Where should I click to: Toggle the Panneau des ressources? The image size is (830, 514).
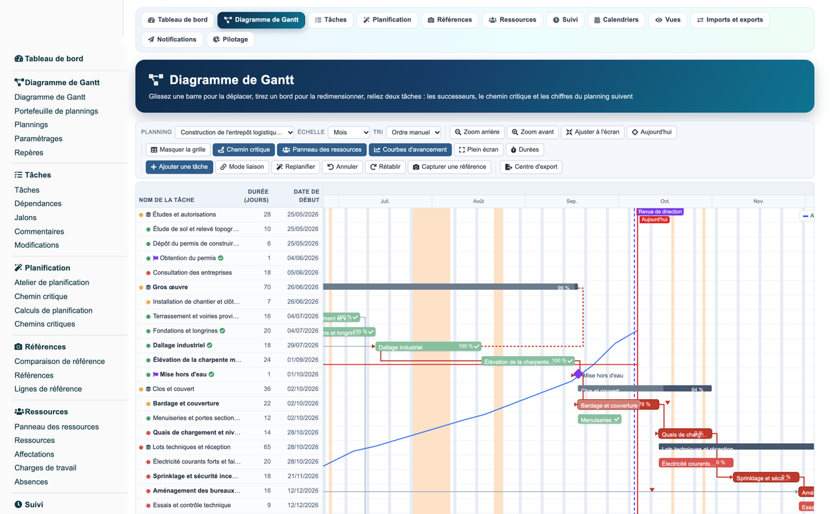point(322,149)
